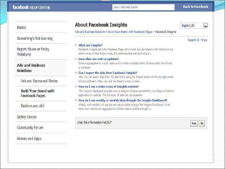Open How often are metrics updated? question
Screen dimensions: 225x169
pos(98,59)
